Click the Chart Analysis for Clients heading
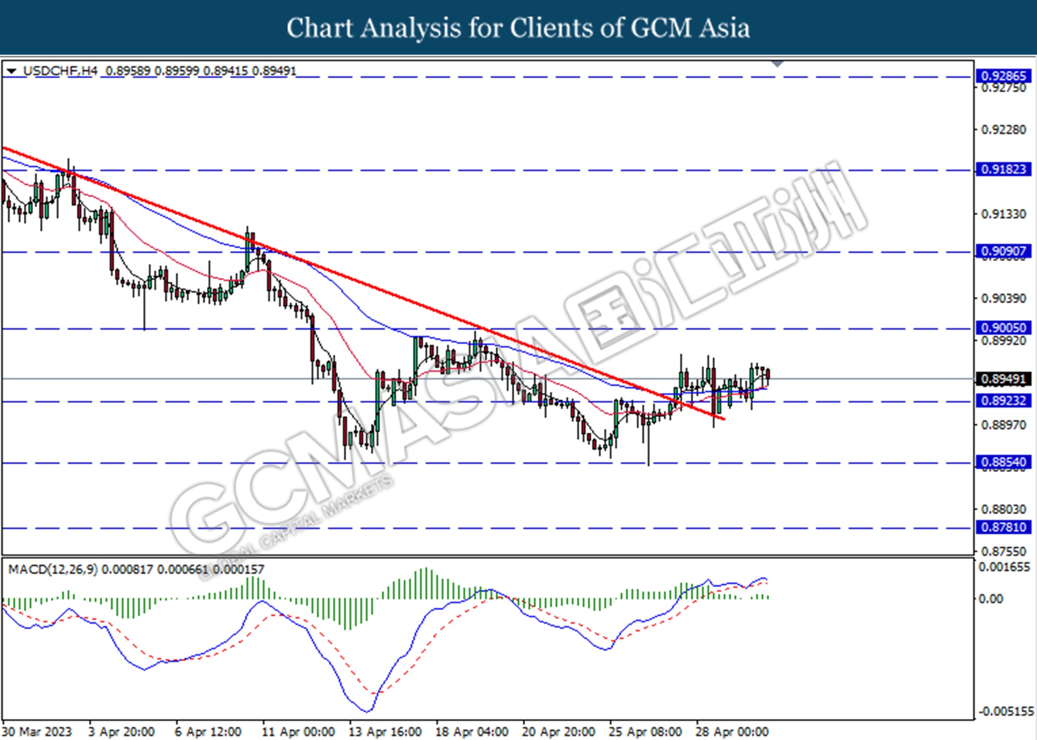This screenshot has height=740, width=1037. click(x=518, y=28)
